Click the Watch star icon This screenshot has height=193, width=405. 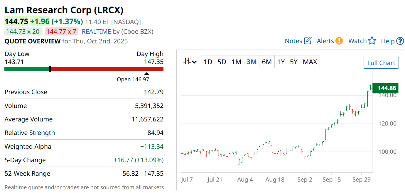click(372, 41)
